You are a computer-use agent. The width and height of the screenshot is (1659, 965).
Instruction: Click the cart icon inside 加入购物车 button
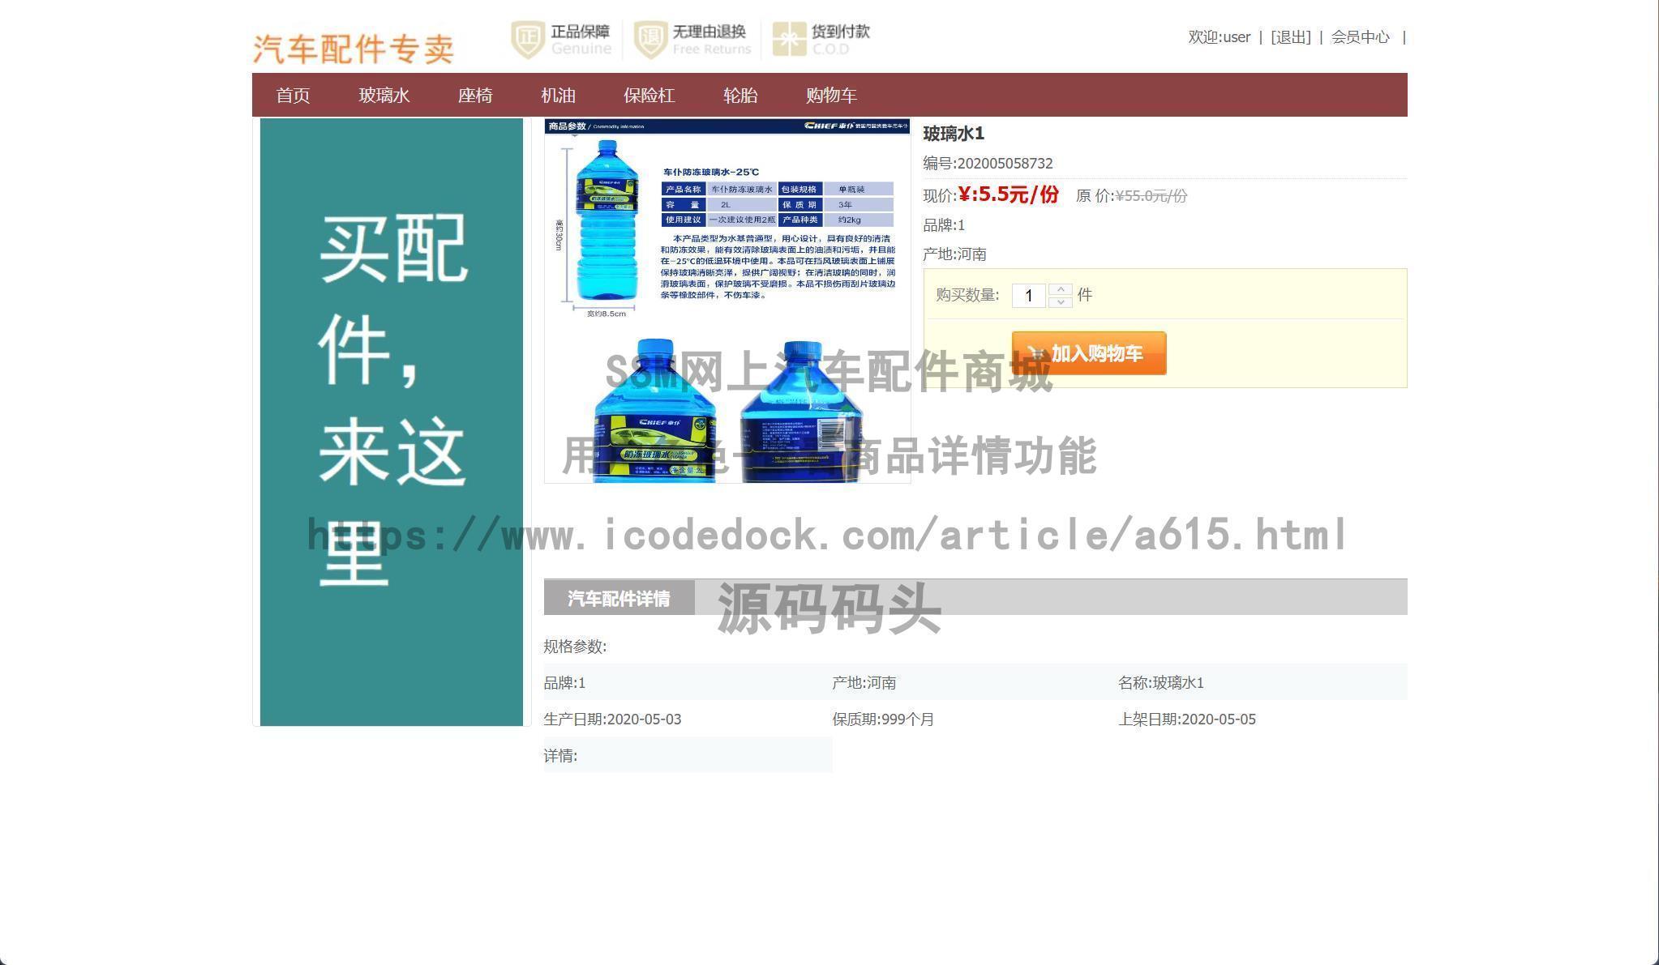point(1036,353)
